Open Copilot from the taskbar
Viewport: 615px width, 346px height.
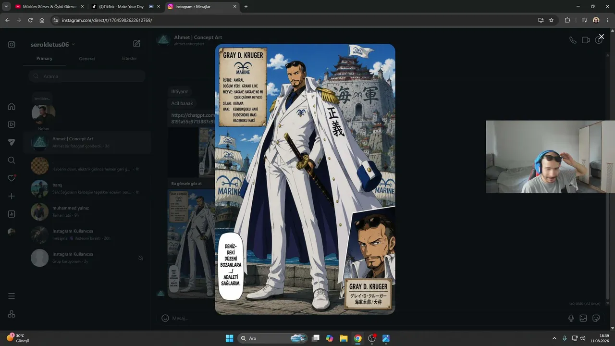pos(330,338)
